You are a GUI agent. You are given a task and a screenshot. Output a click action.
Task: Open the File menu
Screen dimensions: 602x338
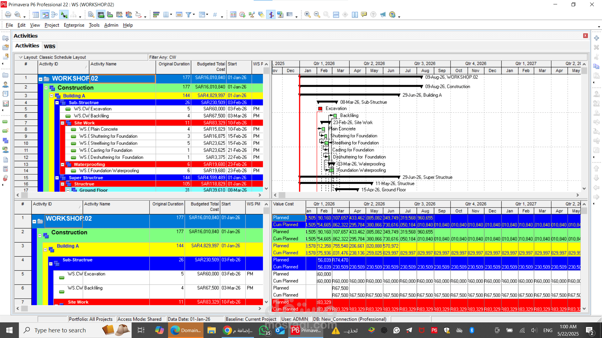(x=9, y=25)
